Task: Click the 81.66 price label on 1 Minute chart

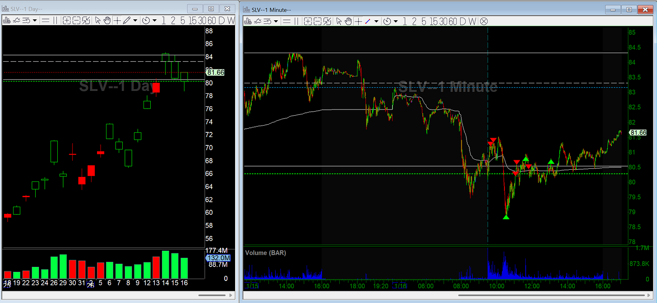Action: click(x=638, y=132)
